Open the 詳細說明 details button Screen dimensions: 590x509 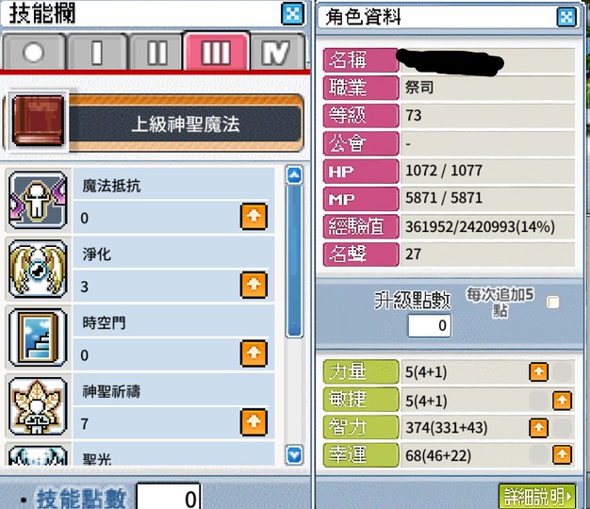(x=537, y=497)
